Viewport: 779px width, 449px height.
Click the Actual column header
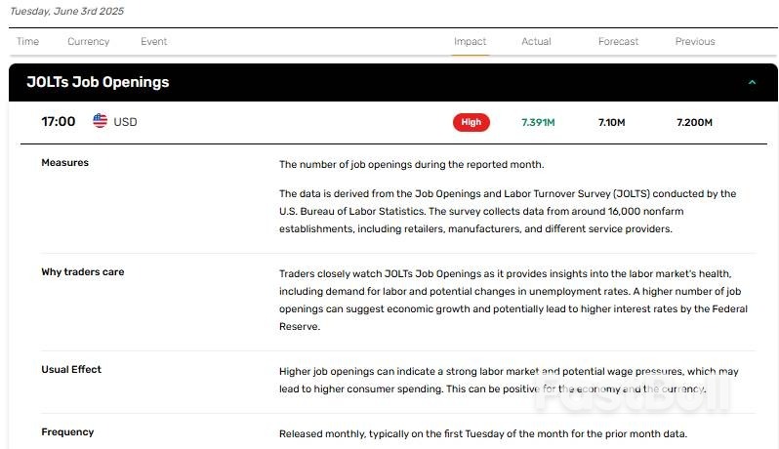coord(536,42)
